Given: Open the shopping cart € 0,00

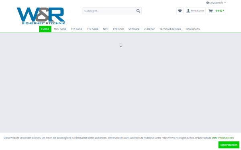Looking at the screenshot, I should [216, 11].
